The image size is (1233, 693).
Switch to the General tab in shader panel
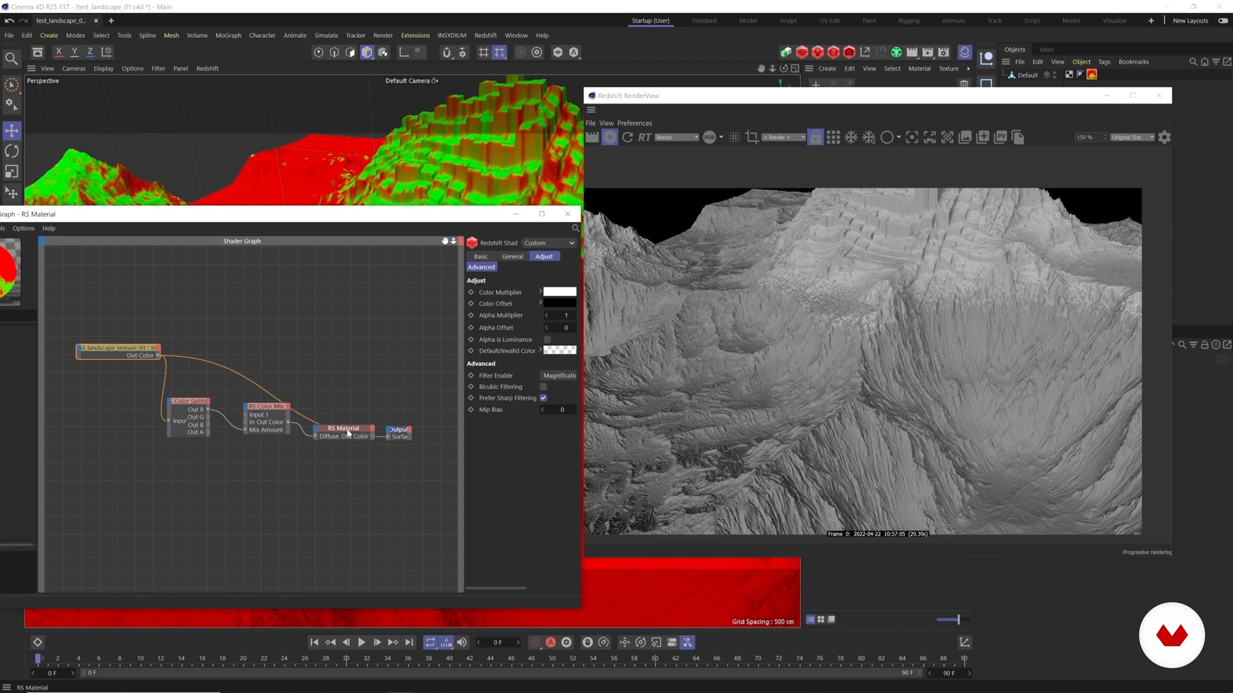(x=512, y=257)
